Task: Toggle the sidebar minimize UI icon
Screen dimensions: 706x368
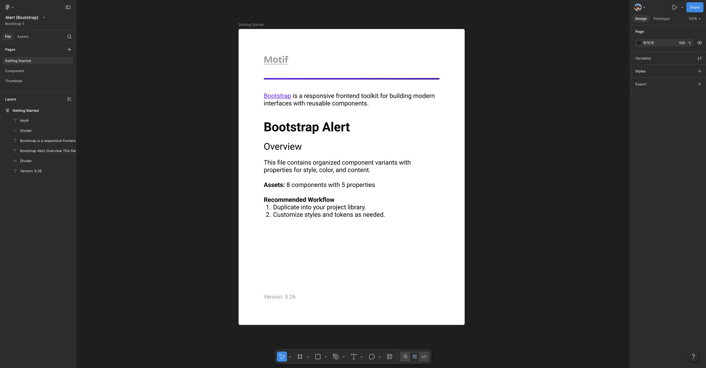Action: click(x=68, y=7)
